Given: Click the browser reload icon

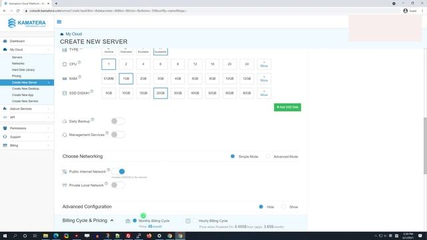Looking at the screenshot, I should 18,11.
